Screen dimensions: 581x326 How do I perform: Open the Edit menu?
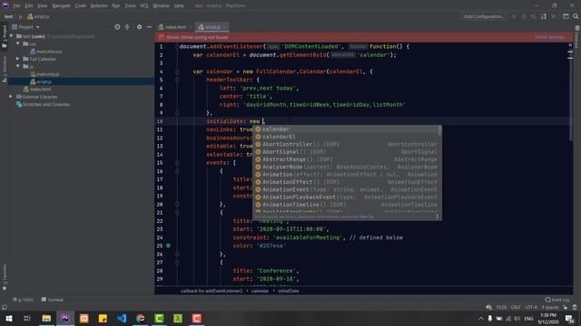pos(28,6)
